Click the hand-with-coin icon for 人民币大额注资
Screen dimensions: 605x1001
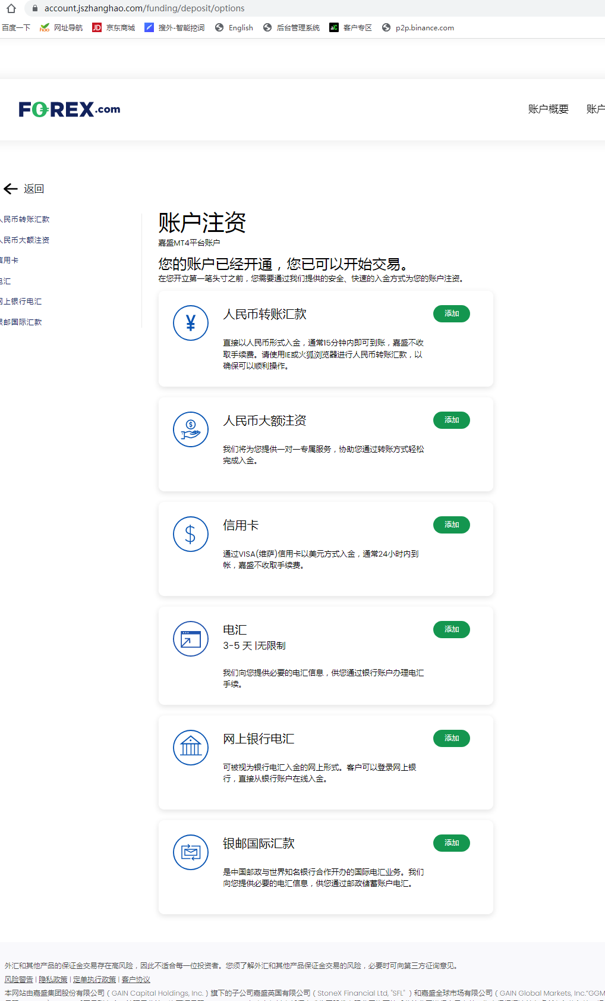pyautogui.click(x=191, y=429)
